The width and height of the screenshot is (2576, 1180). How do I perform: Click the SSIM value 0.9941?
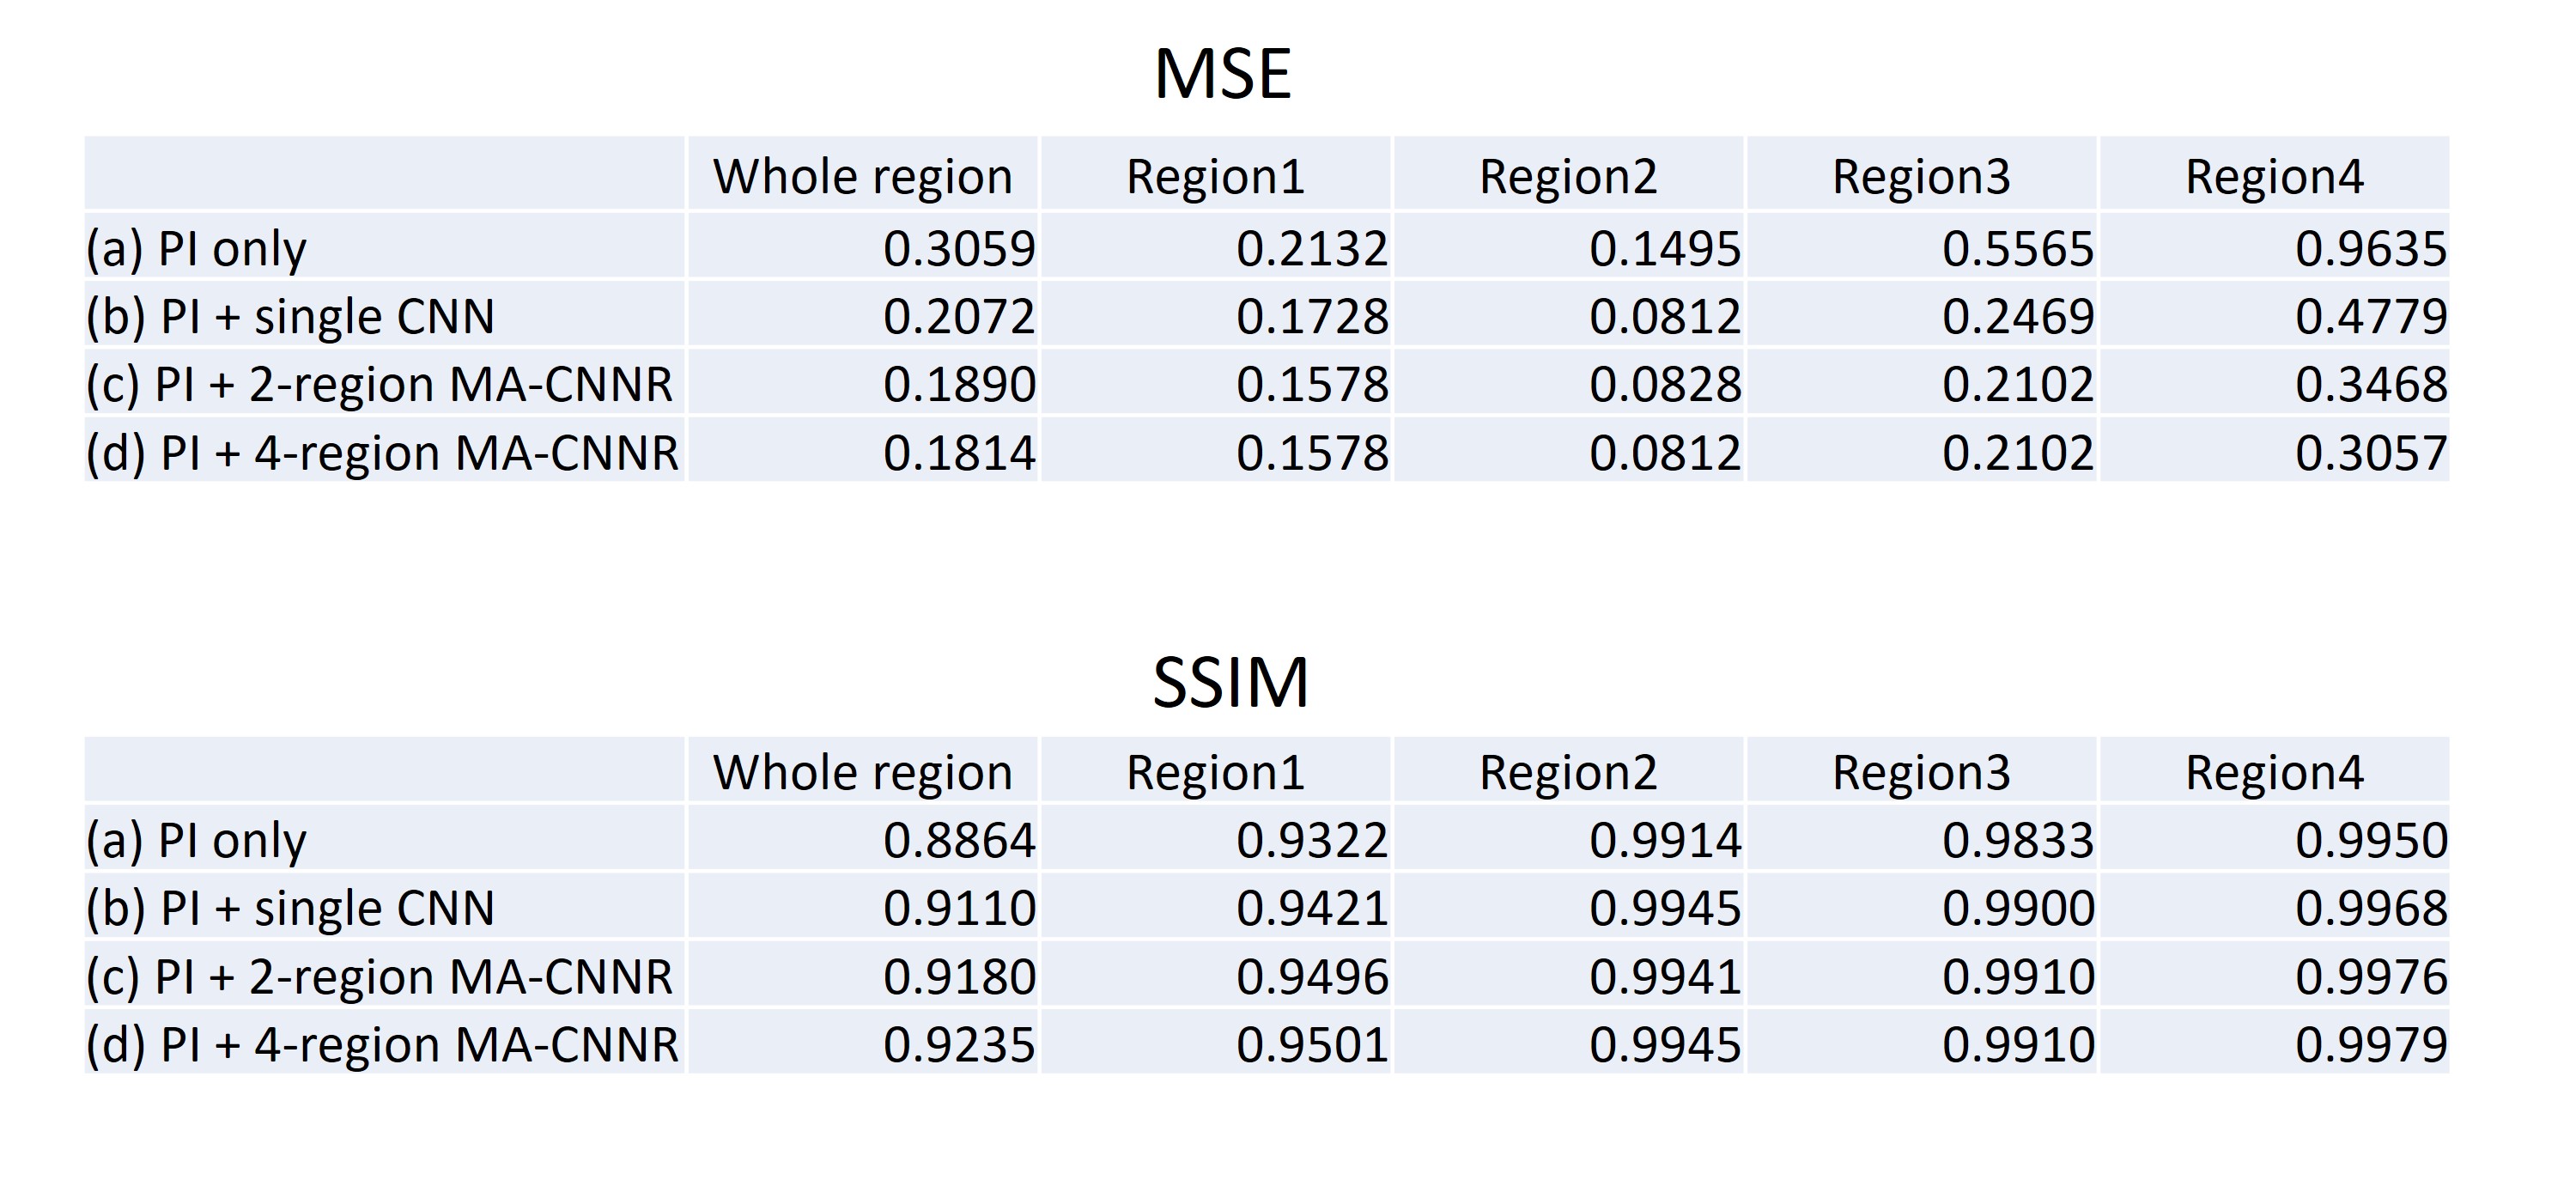[x=1664, y=977]
